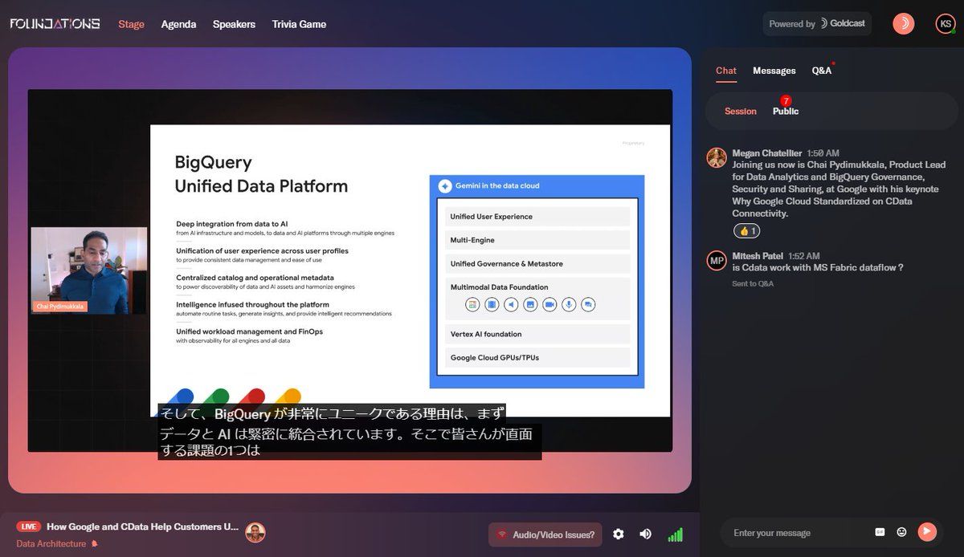Click the LIVE badge
Image resolution: width=964 pixels, height=557 pixels.
29,527
